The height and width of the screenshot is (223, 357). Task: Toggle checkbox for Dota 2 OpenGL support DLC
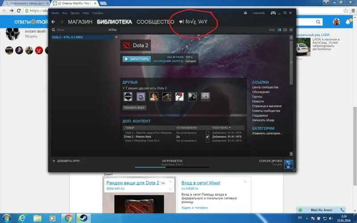click(207, 132)
